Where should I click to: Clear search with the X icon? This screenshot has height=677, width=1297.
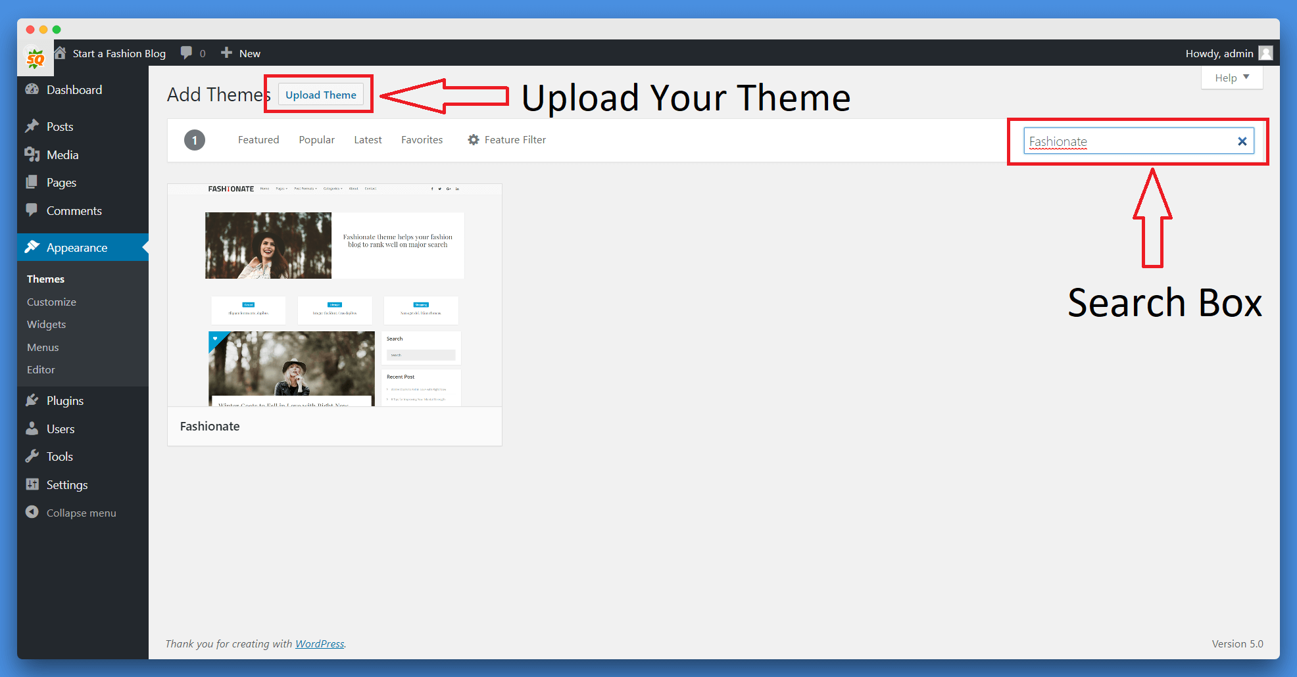tap(1242, 141)
